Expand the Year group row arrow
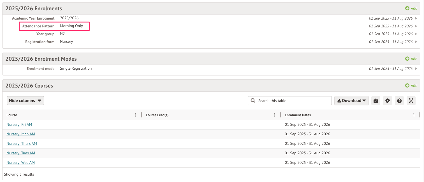 coord(416,34)
